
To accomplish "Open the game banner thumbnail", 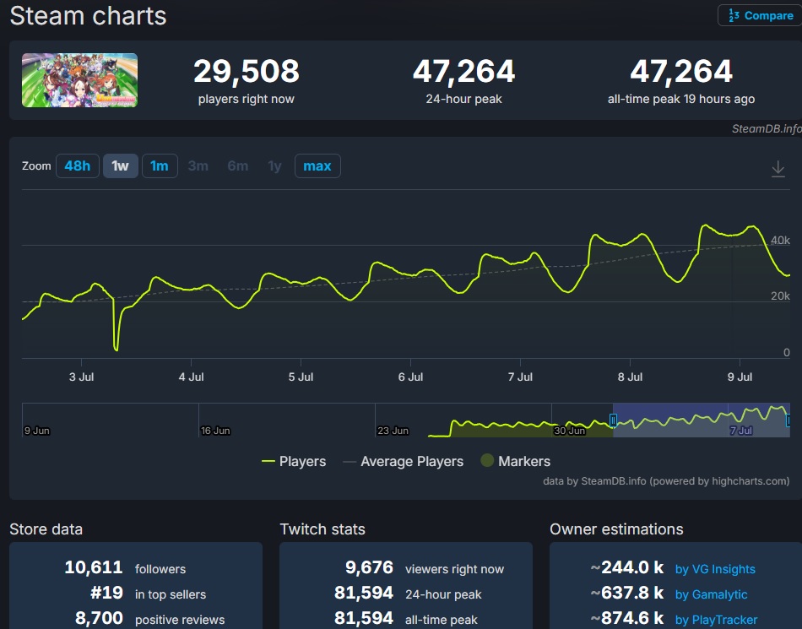I will coord(80,80).
